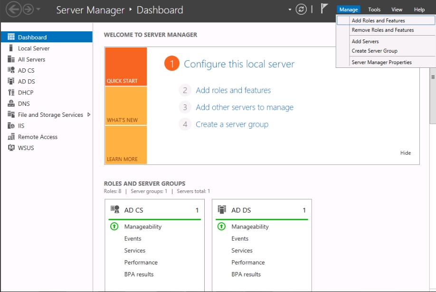436x292 pixels.
Task: Click Services in AD CS tile
Action: point(134,251)
